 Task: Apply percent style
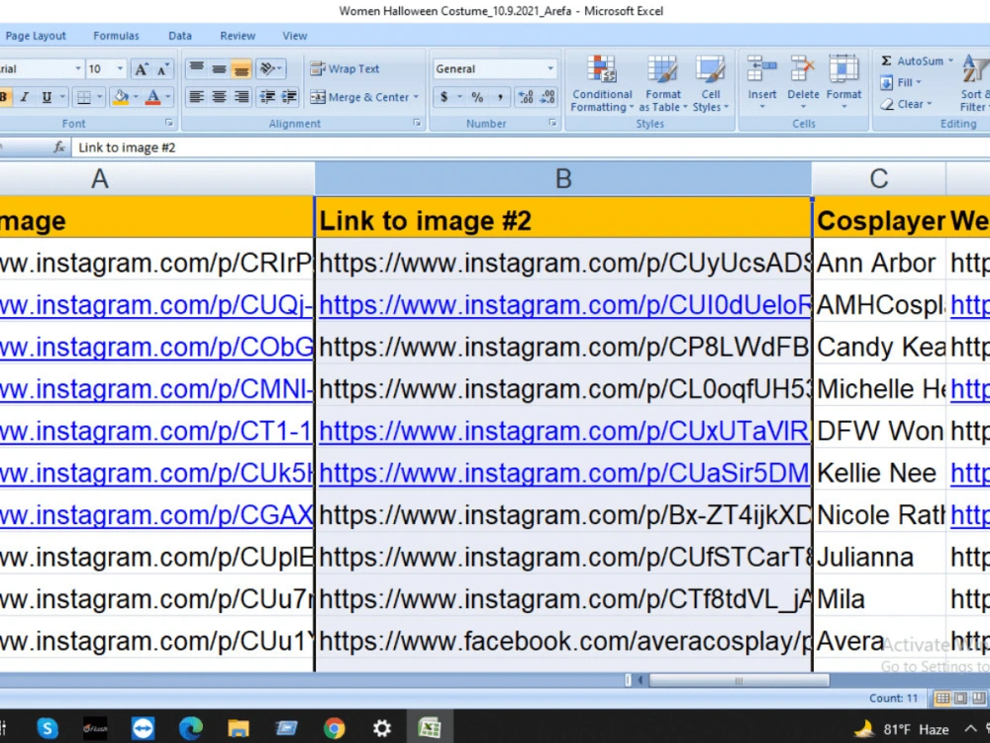click(x=477, y=97)
